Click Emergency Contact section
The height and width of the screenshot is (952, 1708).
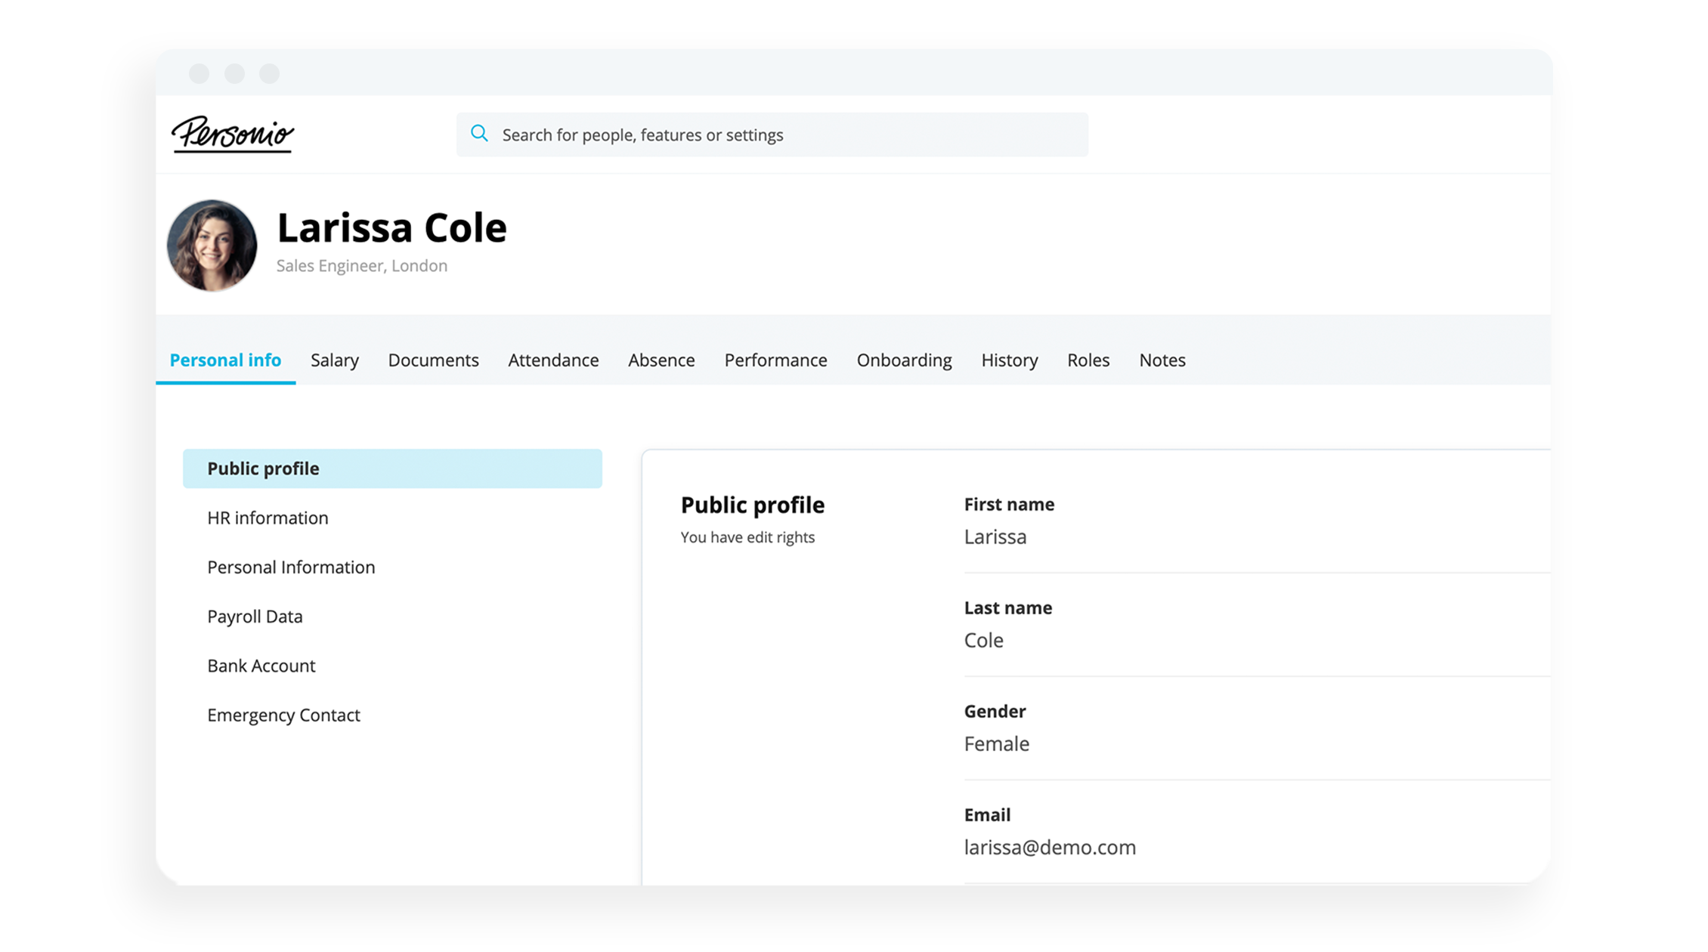click(x=285, y=714)
